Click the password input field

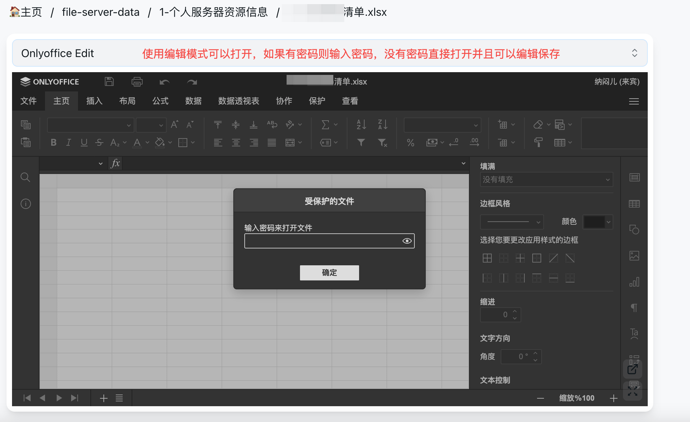pyautogui.click(x=322, y=241)
